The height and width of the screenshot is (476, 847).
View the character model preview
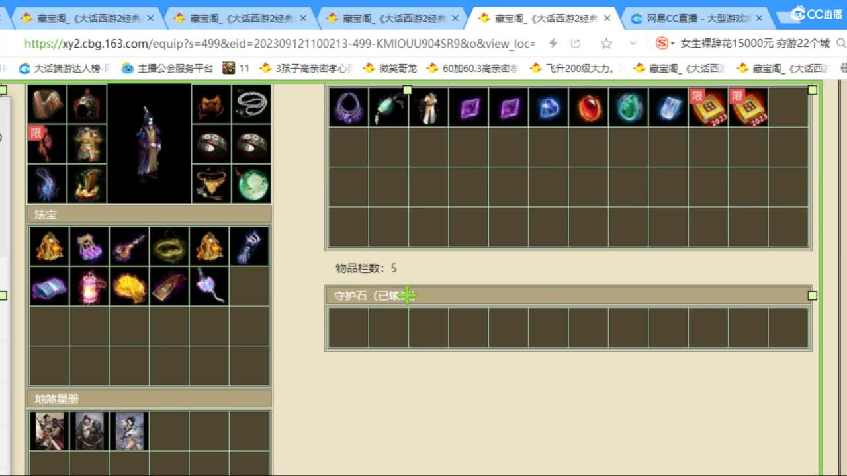(x=150, y=143)
